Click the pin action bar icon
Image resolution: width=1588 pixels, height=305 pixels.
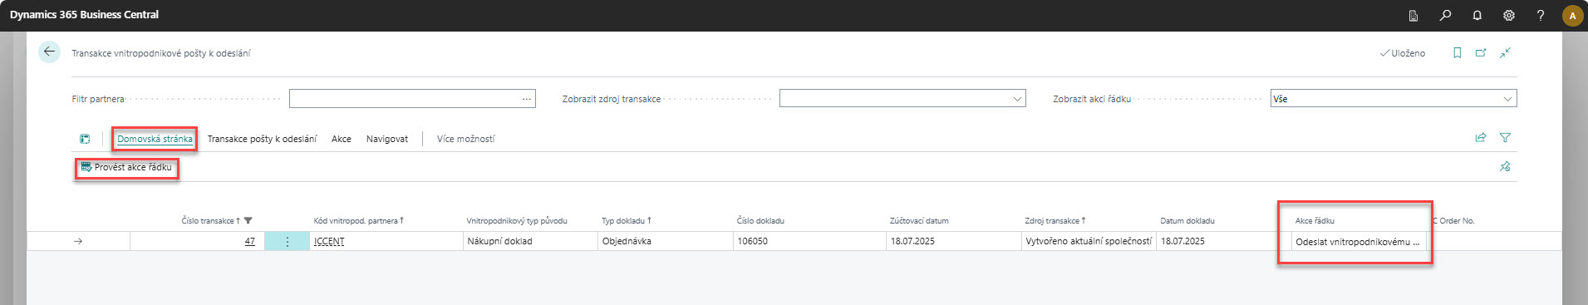pyautogui.click(x=1505, y=166)
